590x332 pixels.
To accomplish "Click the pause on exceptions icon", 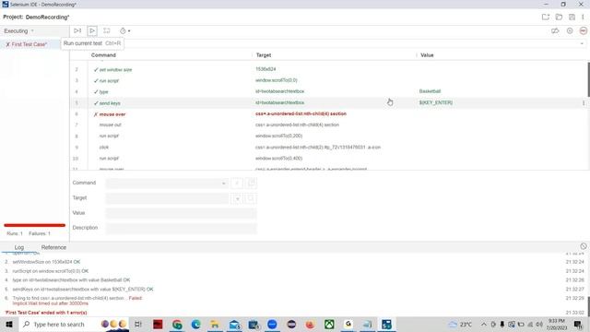I will [570, 30].
